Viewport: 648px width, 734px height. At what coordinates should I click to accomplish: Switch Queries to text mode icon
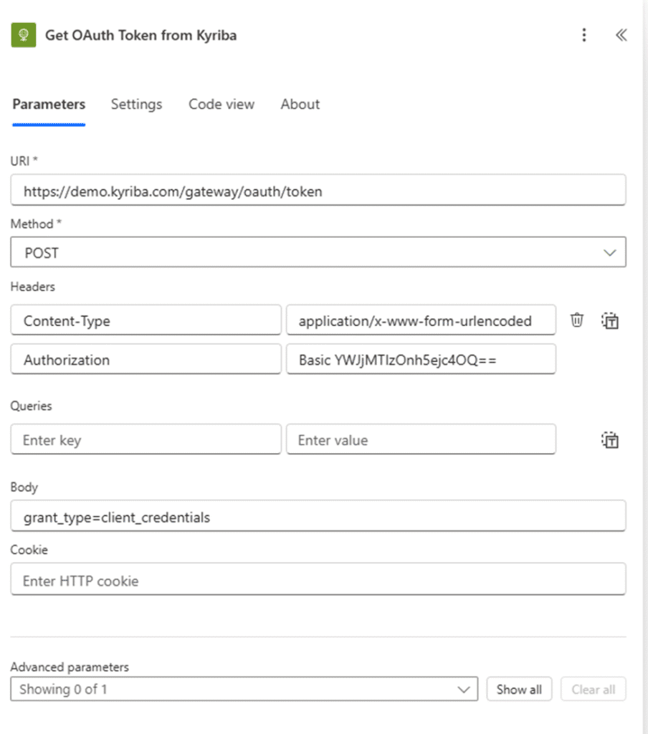tap(609, 440)
